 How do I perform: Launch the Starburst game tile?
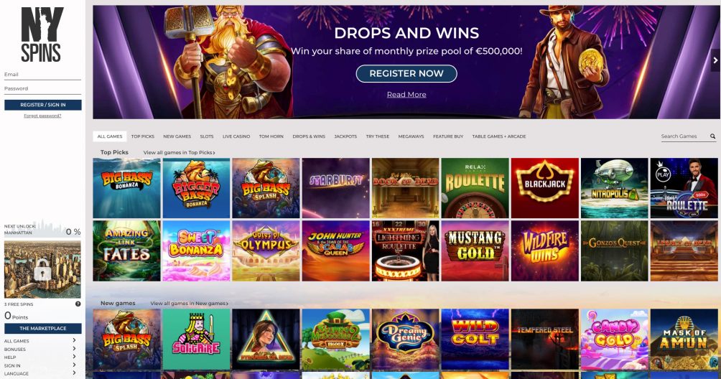[335, 188]
